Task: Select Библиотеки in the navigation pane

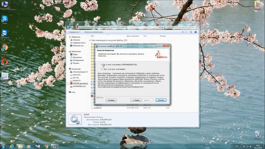Action: [75, 51]
